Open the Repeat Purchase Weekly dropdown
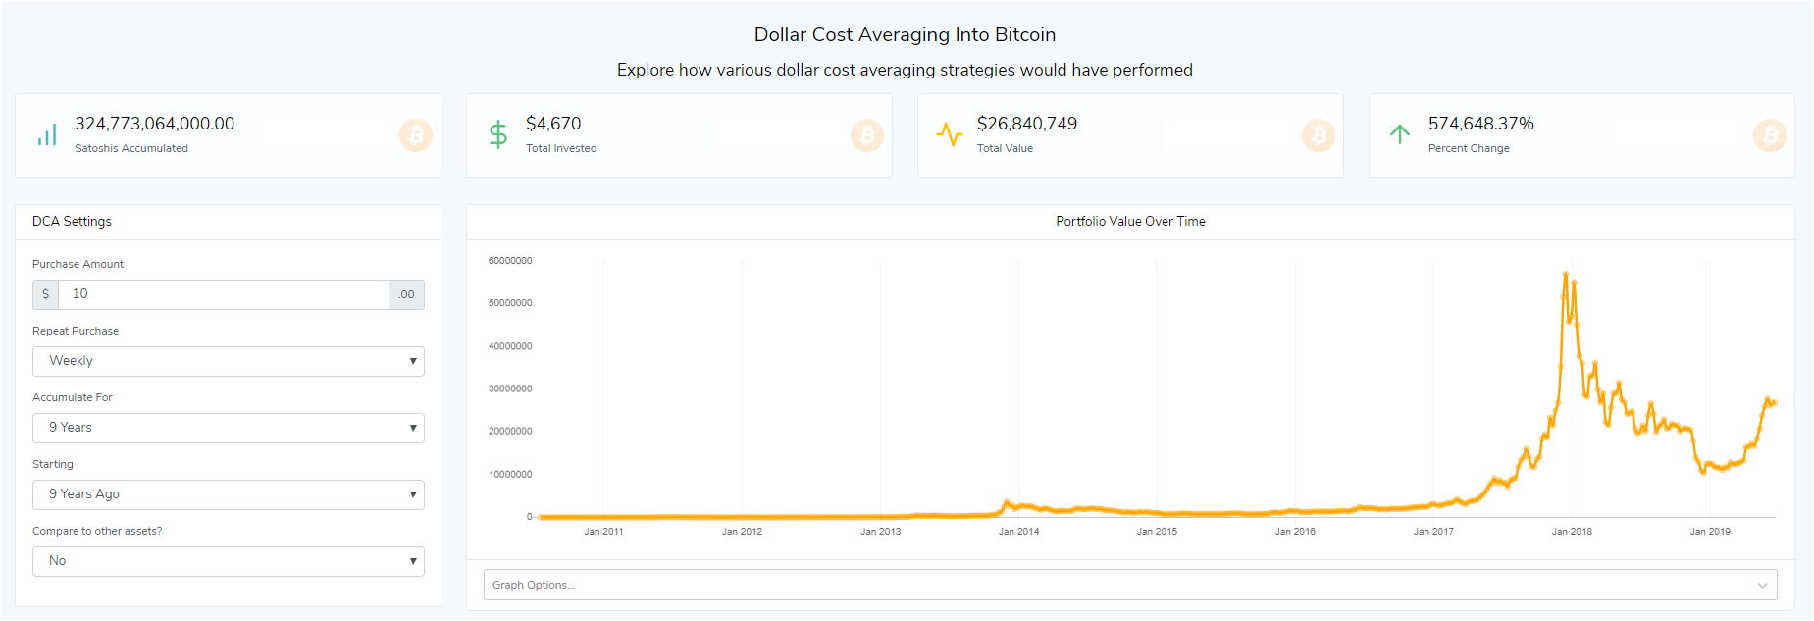1814x621 pixels. [x=229, y=361]
